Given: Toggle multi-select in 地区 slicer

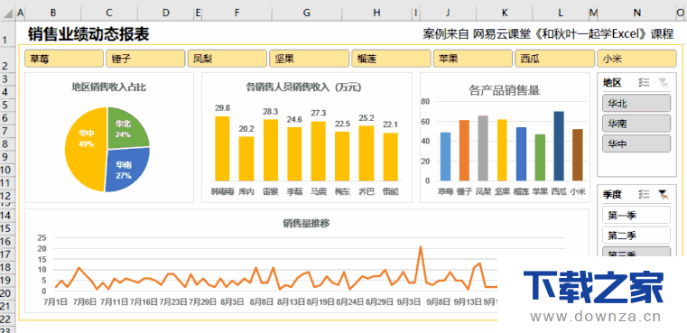Looking at the screenshot, I should 644,82.
